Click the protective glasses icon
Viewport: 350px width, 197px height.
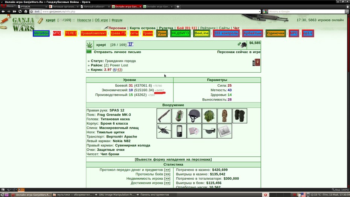[x=209, y=131]
